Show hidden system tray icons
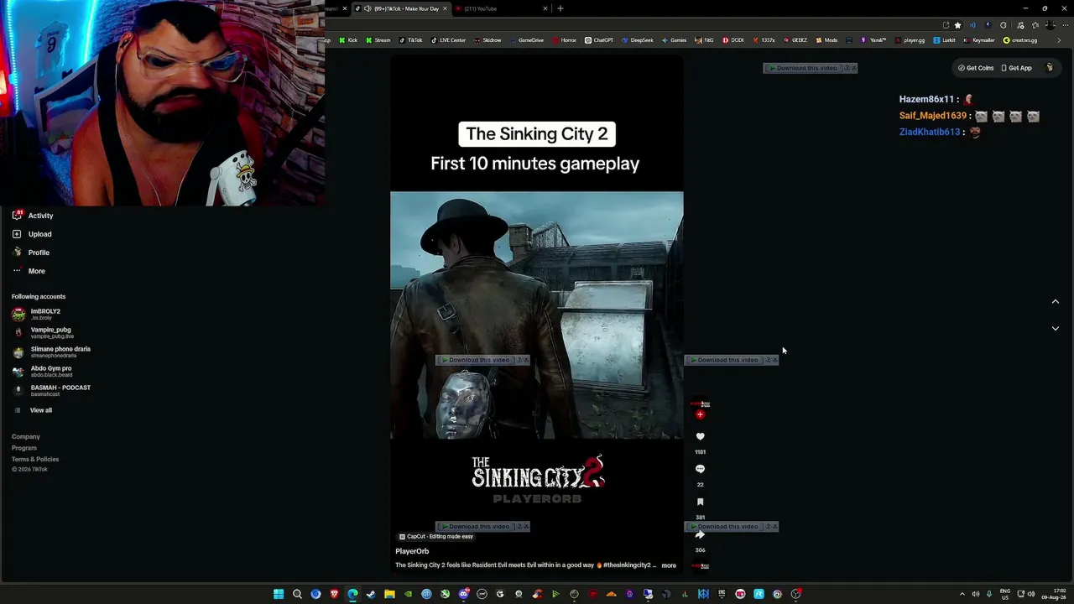Image resolution: width=1074 pixels, height=604 pixels. (962, 594)
